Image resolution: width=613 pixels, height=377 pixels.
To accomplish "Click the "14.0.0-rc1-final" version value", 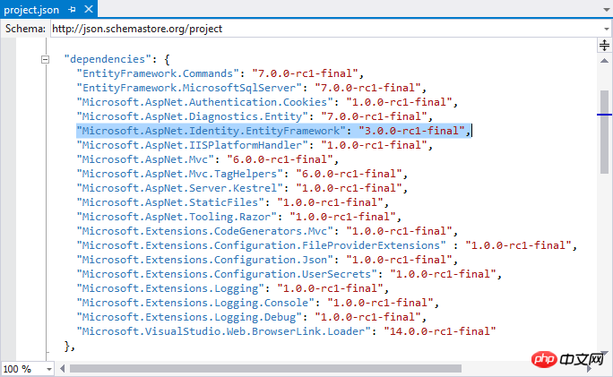I will (440, 331).
